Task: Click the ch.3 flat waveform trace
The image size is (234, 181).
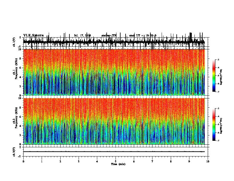Action: 114,152
